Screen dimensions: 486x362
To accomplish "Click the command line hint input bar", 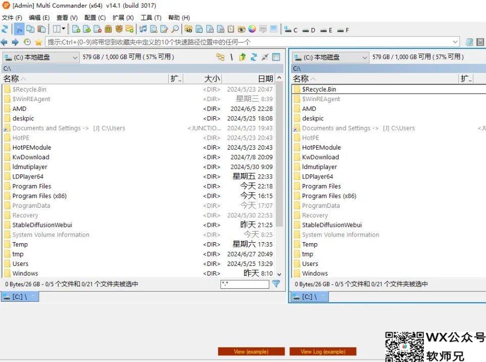I will [x=253, y=42].
